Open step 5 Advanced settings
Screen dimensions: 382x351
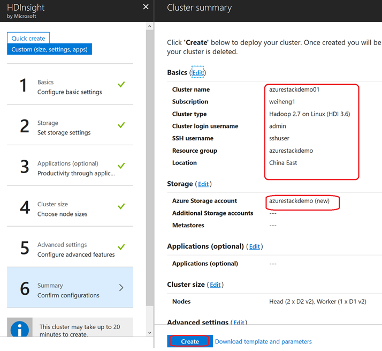click(x=70, y=247)
